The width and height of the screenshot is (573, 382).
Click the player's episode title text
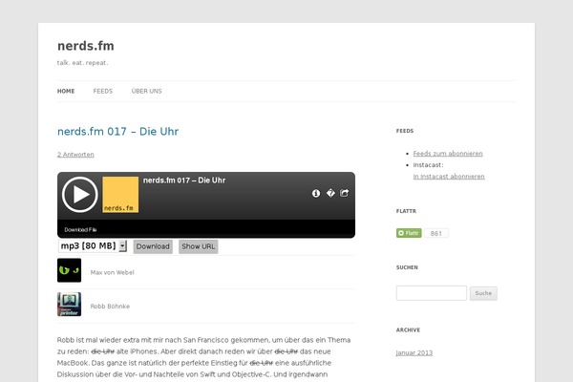(184, 180)
